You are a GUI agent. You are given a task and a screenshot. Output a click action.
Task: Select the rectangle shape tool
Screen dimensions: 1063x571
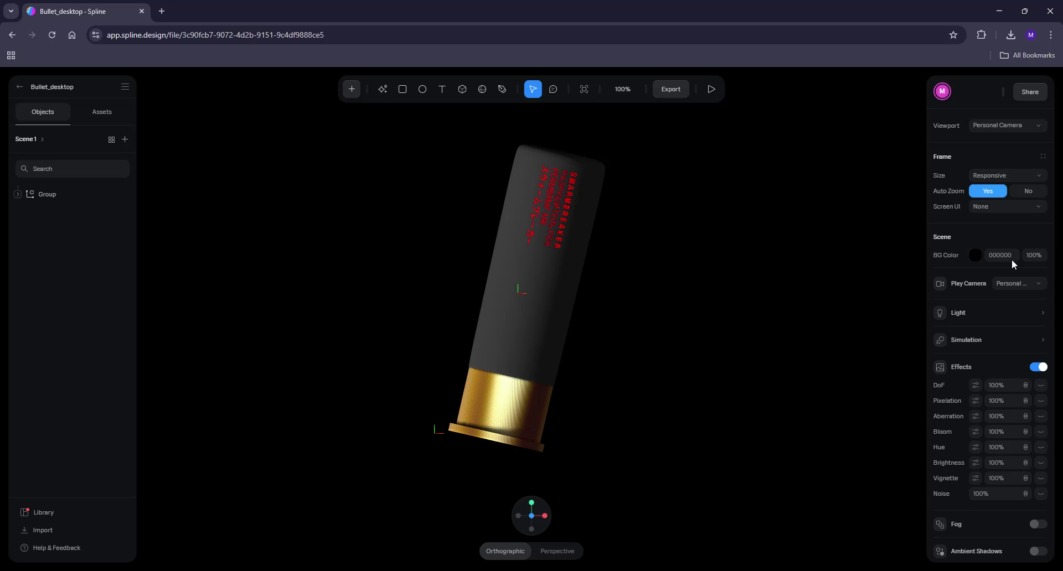pyautogui.click(x=403, y=89)
